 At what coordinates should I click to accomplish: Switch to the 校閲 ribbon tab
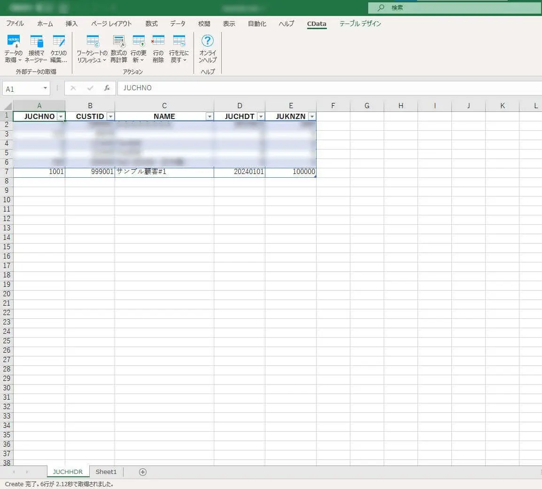(x=204, y=24)
